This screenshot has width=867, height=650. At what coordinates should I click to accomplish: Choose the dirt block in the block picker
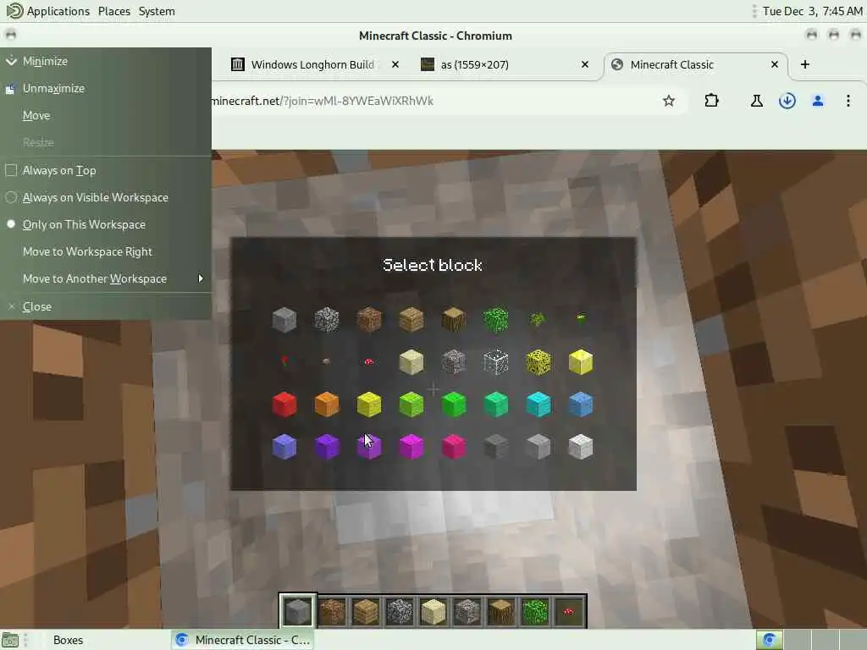coord(369,320)
